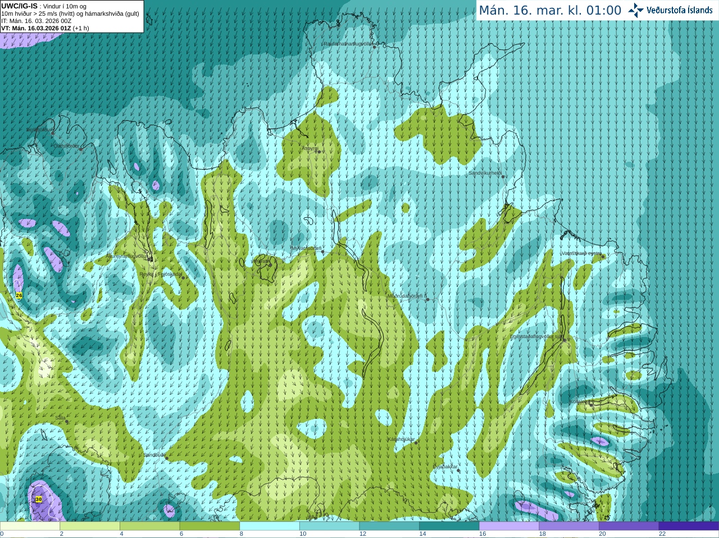Click the Sandbúðir station dot
Image resolution: width=719 pixels, height=538 pixels.
[x=166, y=458]
